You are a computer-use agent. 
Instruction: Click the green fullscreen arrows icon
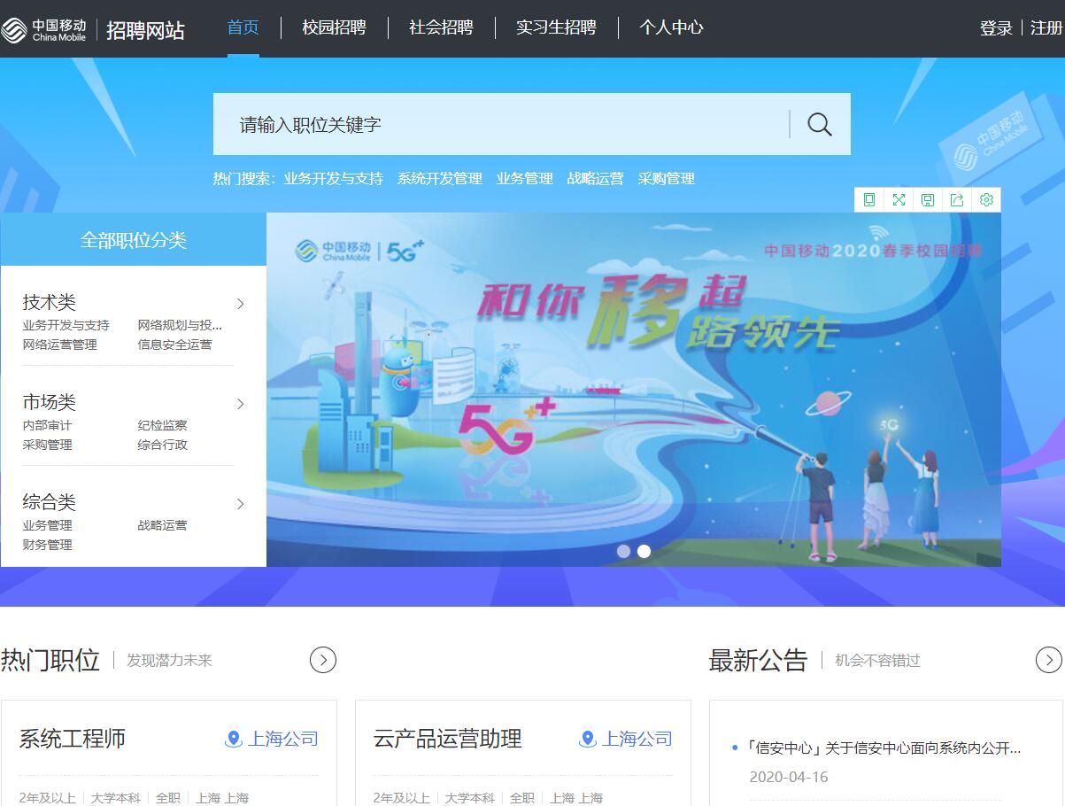click(899, 200)
